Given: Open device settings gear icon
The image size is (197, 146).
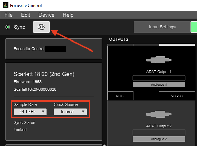Looking at the screenshot, I should [41, 27].
